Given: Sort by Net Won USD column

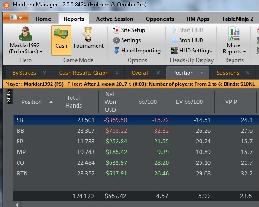Looking at the screenshot, I should click(110, 102).
